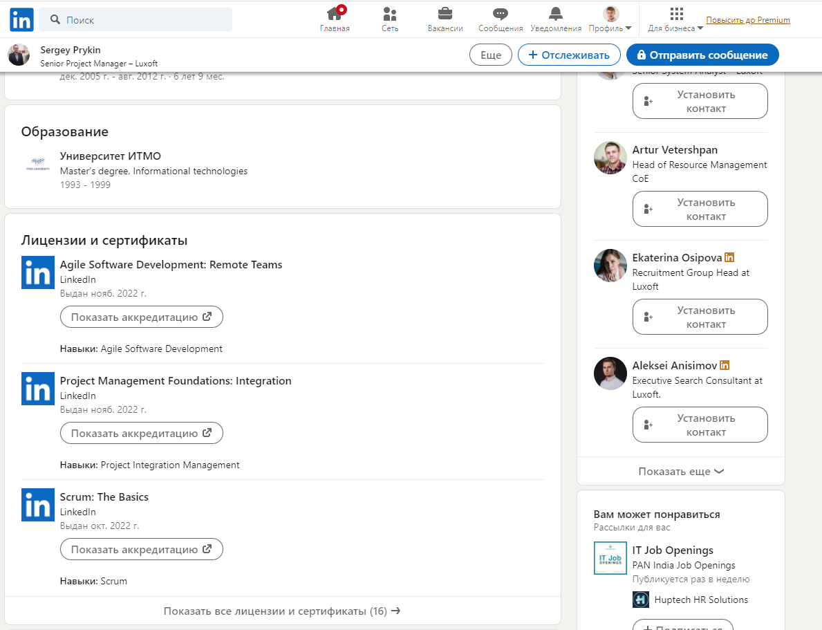Image resolution: width=822 pixels, height=630 pixels.
Task: Click LinkedIn logo beside Scrum: The Basics certificate
Action: (38, 505)
